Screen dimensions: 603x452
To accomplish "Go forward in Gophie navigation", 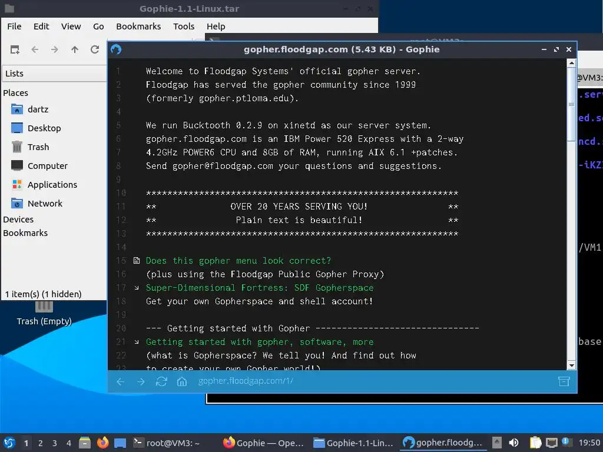I will pyautogui.click(x=141, y=381).
